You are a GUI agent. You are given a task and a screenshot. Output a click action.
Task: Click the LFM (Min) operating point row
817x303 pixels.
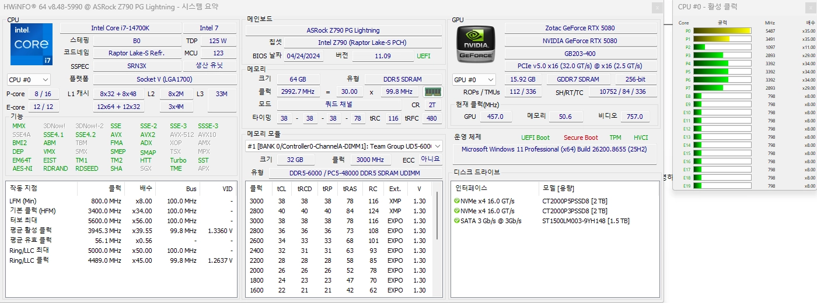(x=121, y=201)
